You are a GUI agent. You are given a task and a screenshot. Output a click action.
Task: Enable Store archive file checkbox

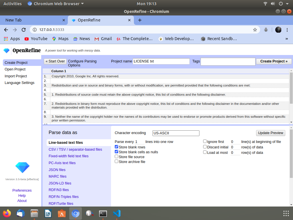pos(116,161)
